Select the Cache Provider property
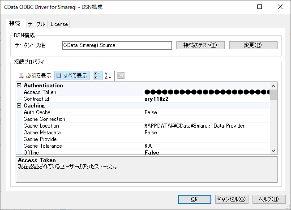 click(41, 139)
